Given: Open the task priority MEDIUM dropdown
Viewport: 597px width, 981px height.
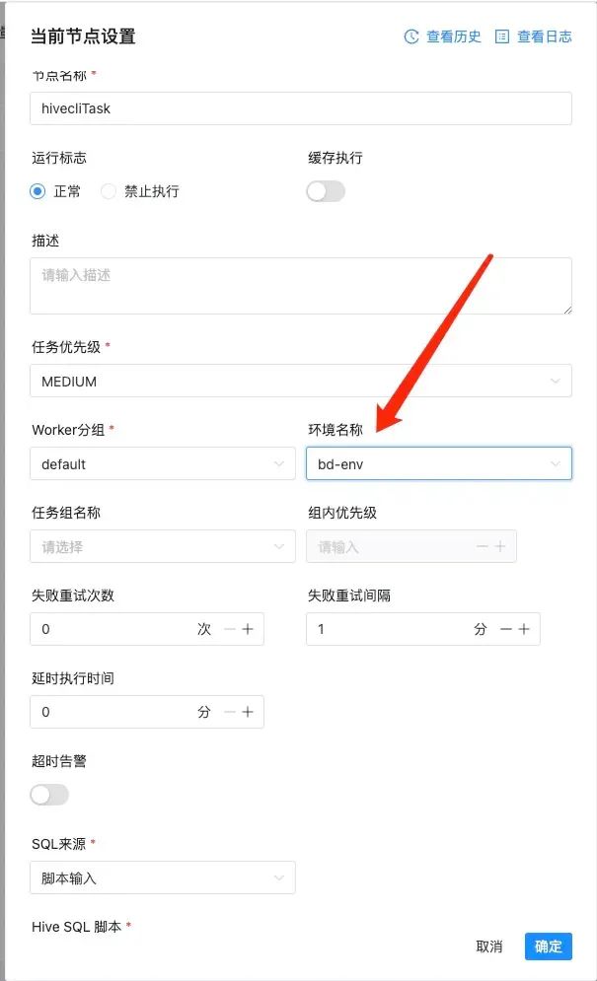Looking at the screenshot, I should point(301,381).
